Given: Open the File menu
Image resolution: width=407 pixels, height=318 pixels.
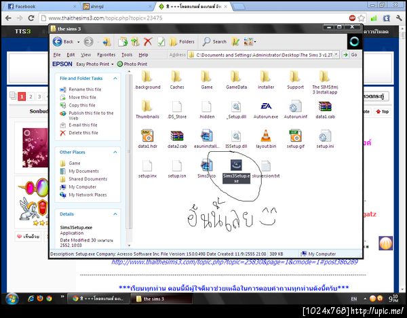Looking at the screenshot, I should tap(57, 55).
